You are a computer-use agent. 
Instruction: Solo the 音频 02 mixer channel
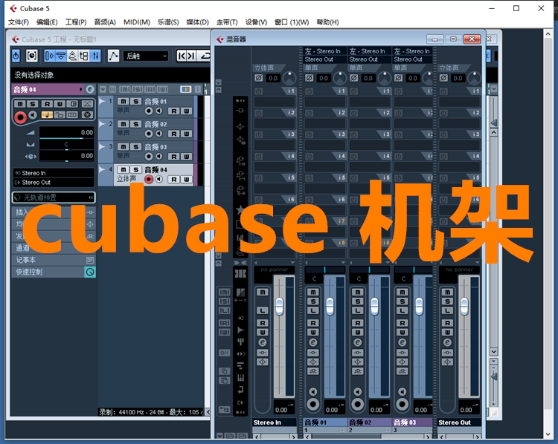358,301
